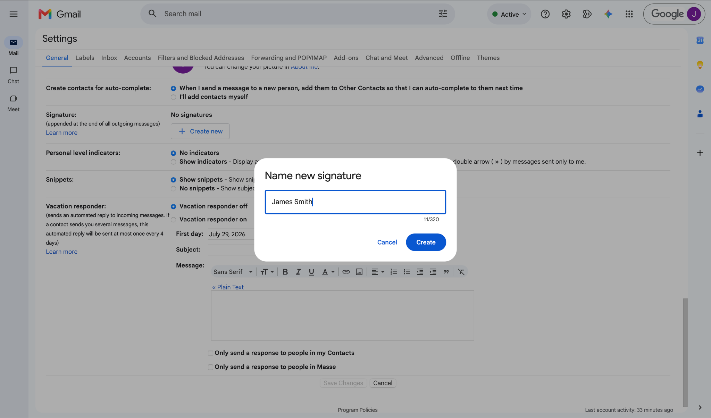Select Show indicators radio button
Screen dimensions: 711x418
tap(173, 162)
